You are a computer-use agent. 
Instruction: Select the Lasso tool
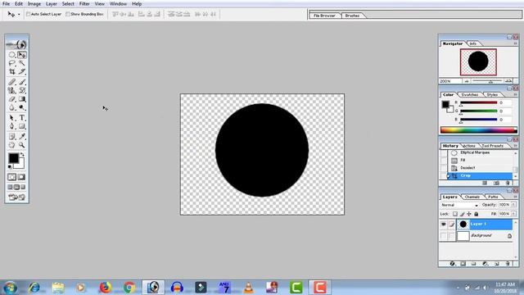tap(12, 63)
